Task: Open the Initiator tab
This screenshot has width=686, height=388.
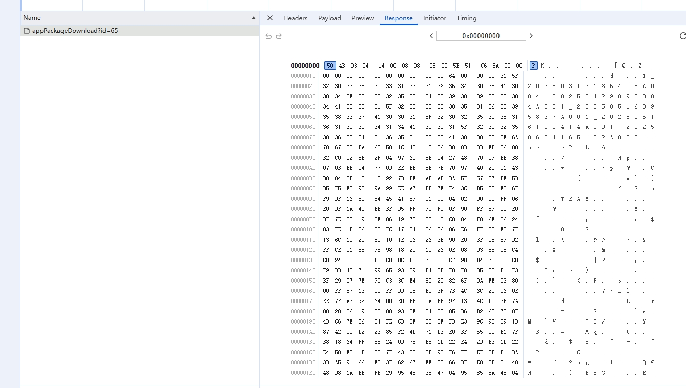Action: tap(434, 18)
